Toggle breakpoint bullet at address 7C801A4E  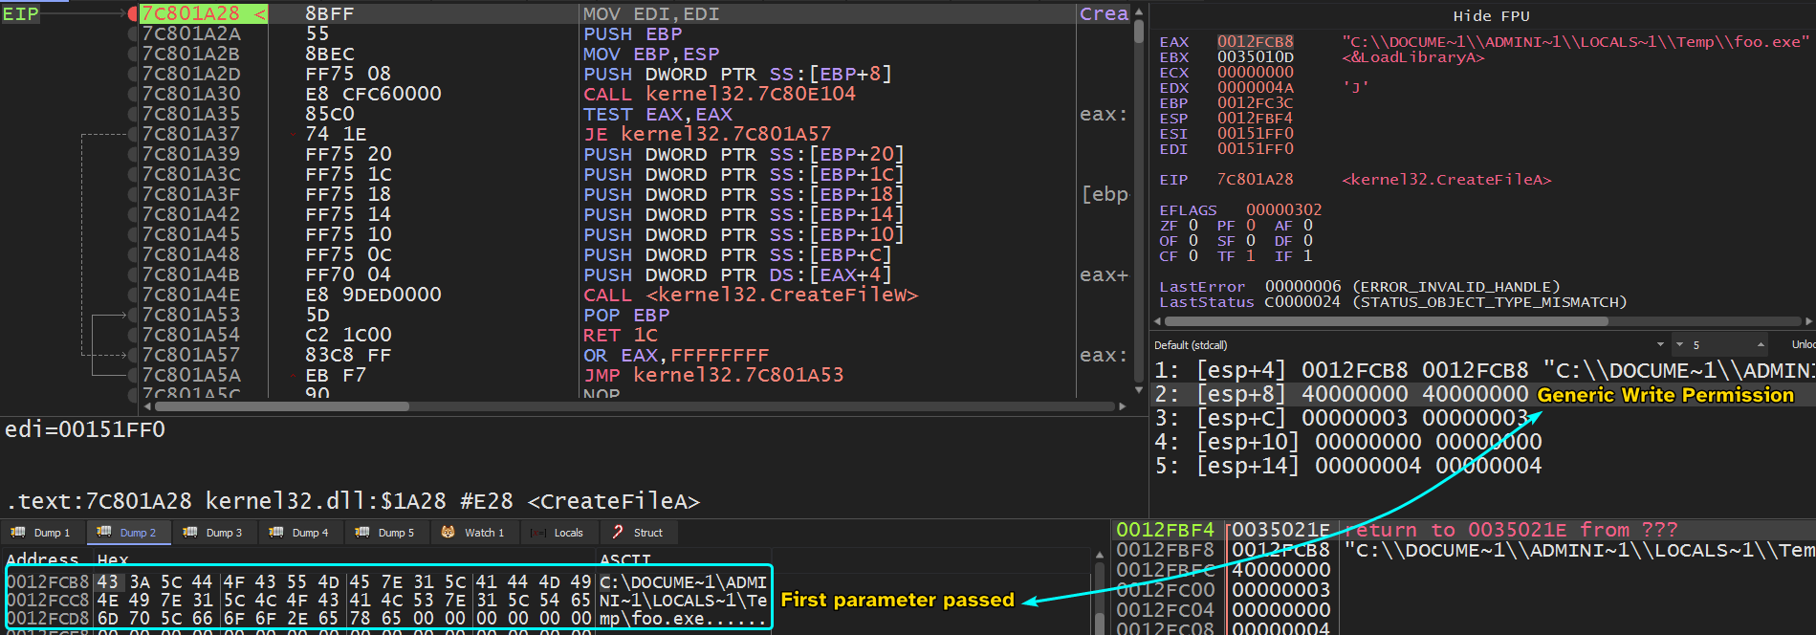click(133, 295)
